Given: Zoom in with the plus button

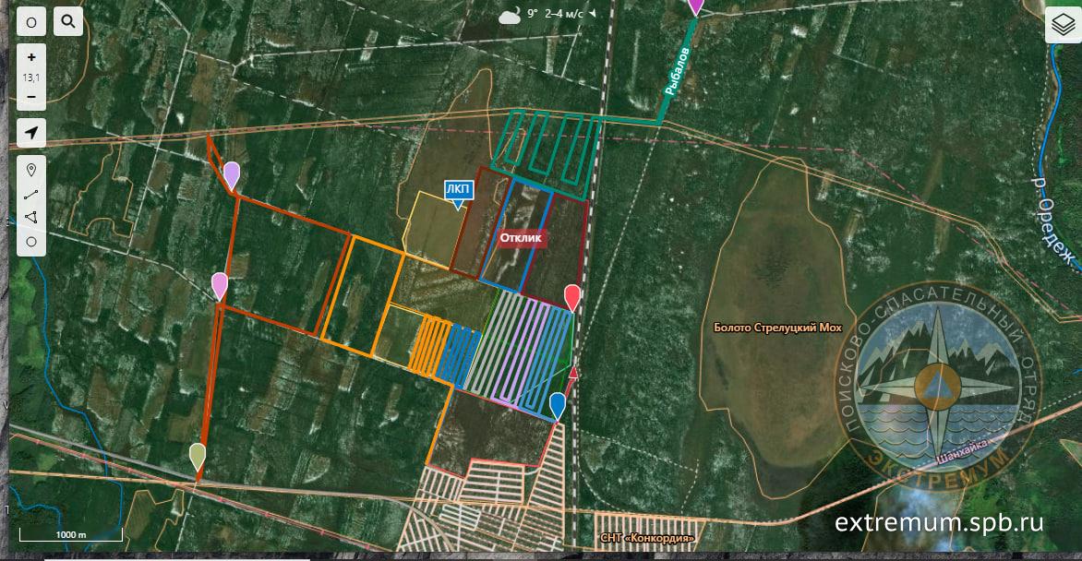Looking at the screenshot, I should click(x=31, y=57).
